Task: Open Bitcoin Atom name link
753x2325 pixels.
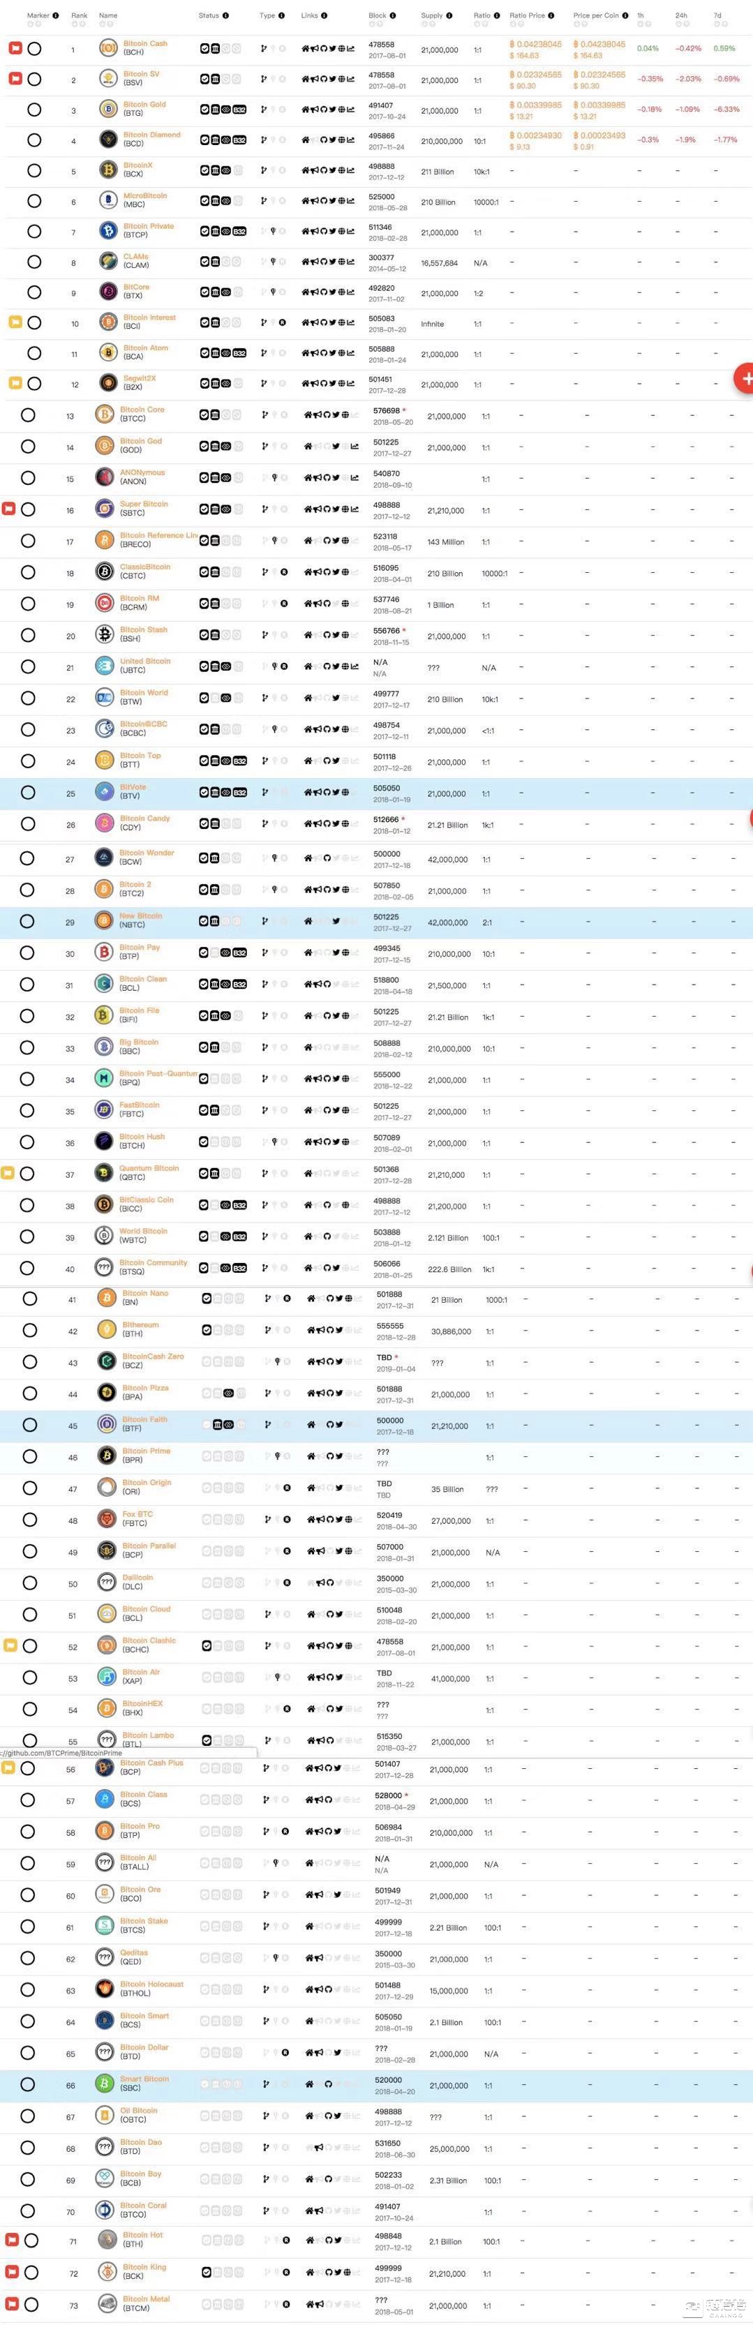Action: (x=147, y=347)
